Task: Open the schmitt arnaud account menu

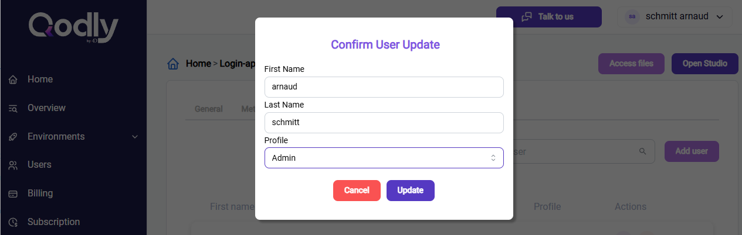Action: pos(675,16)
